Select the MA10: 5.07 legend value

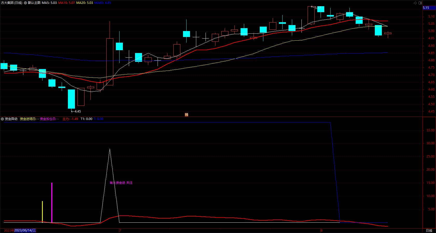coord(67,3)
